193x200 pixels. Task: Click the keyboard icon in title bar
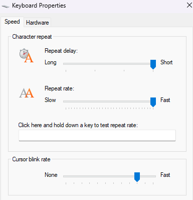tap(6, 6)
